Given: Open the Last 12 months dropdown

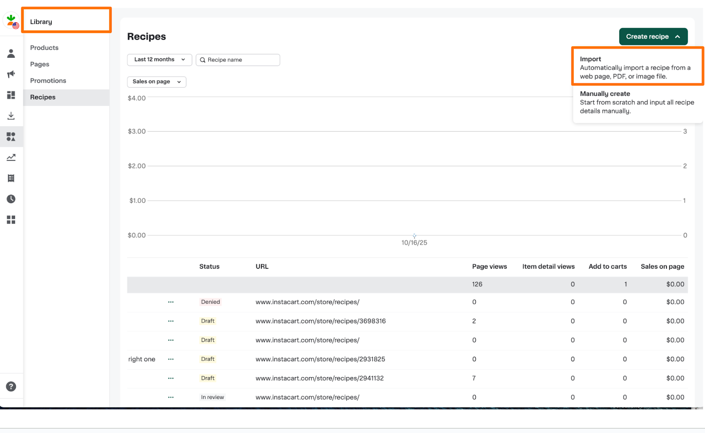Looking at the screenshot, I should pyautogui.click(x=159, y=59).
